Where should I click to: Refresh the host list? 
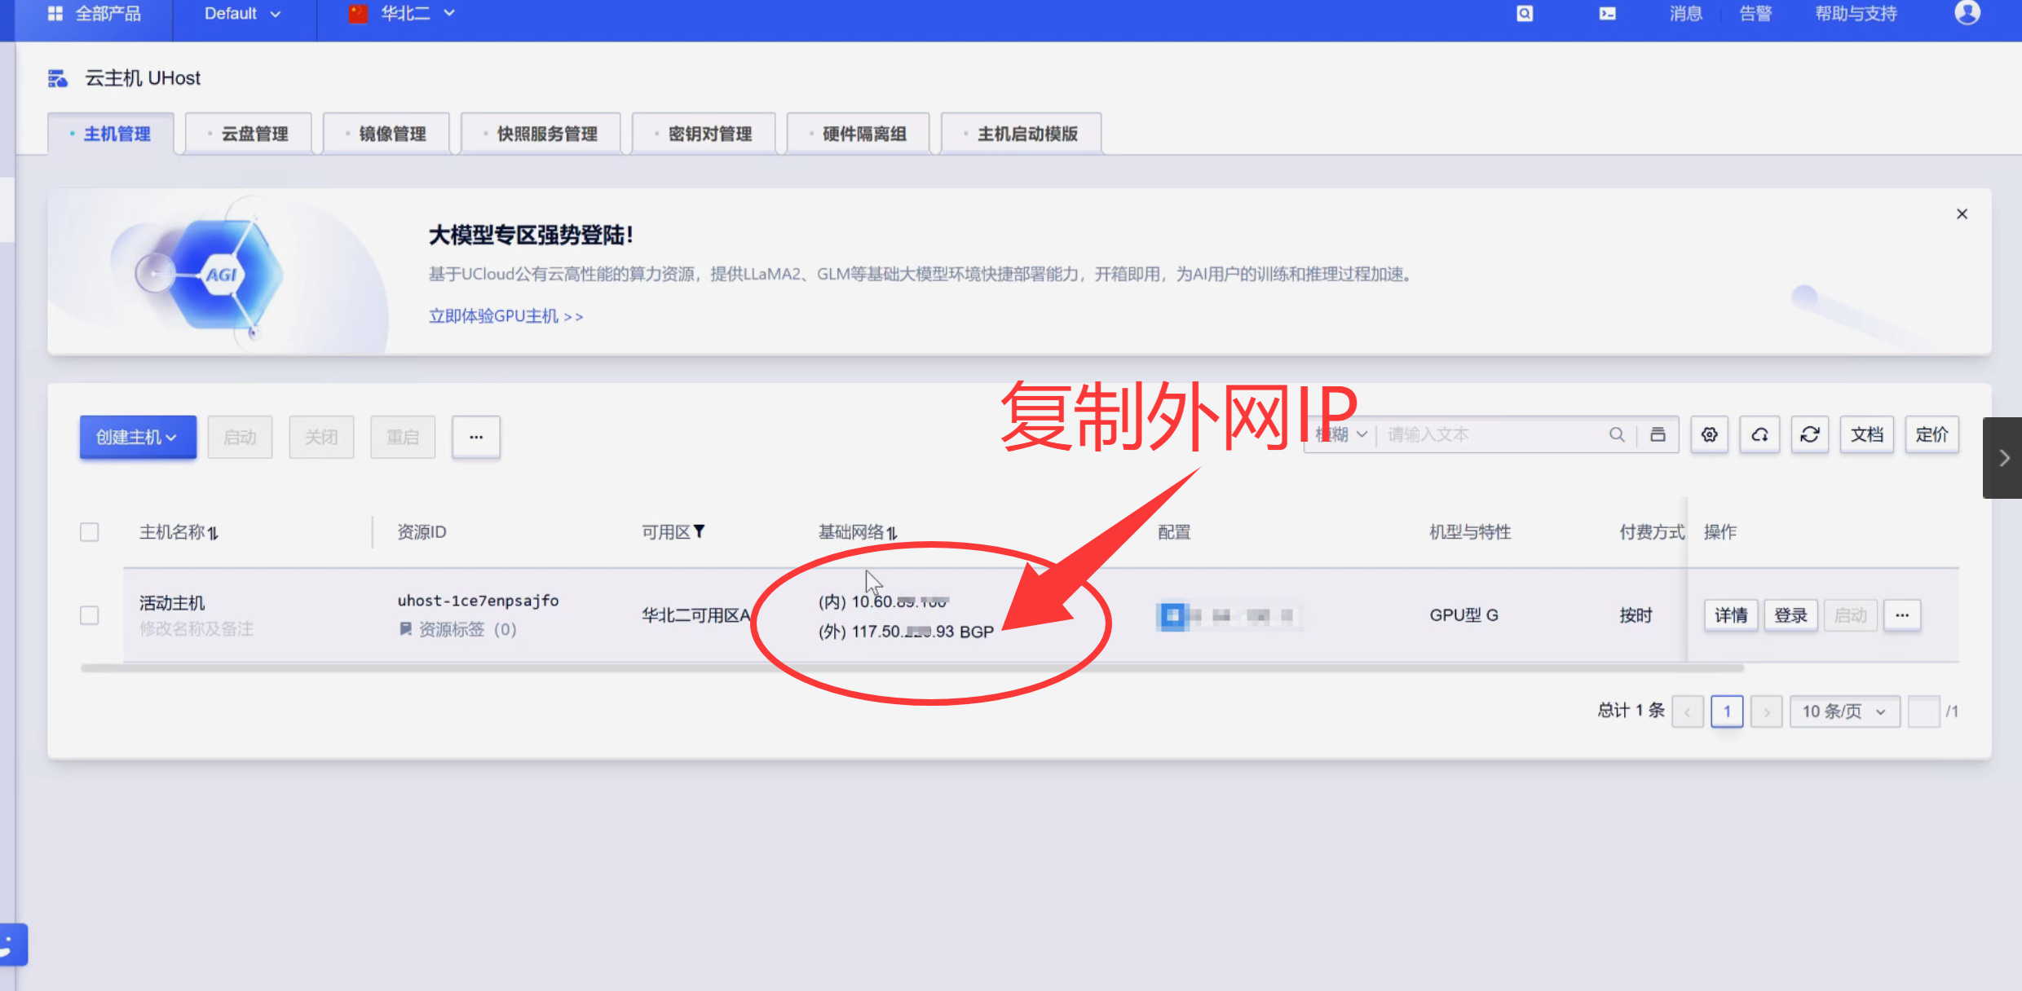(x=1810, y=434)
